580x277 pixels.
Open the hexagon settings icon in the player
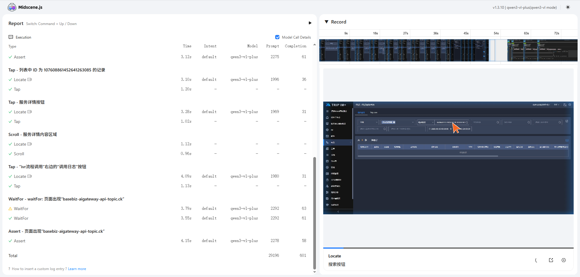coord(564,260)
